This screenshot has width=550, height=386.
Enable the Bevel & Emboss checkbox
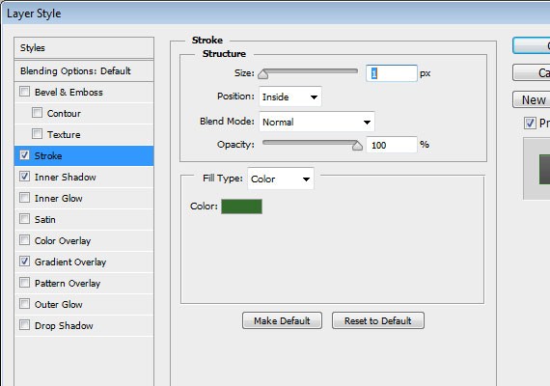coord(24,92)
